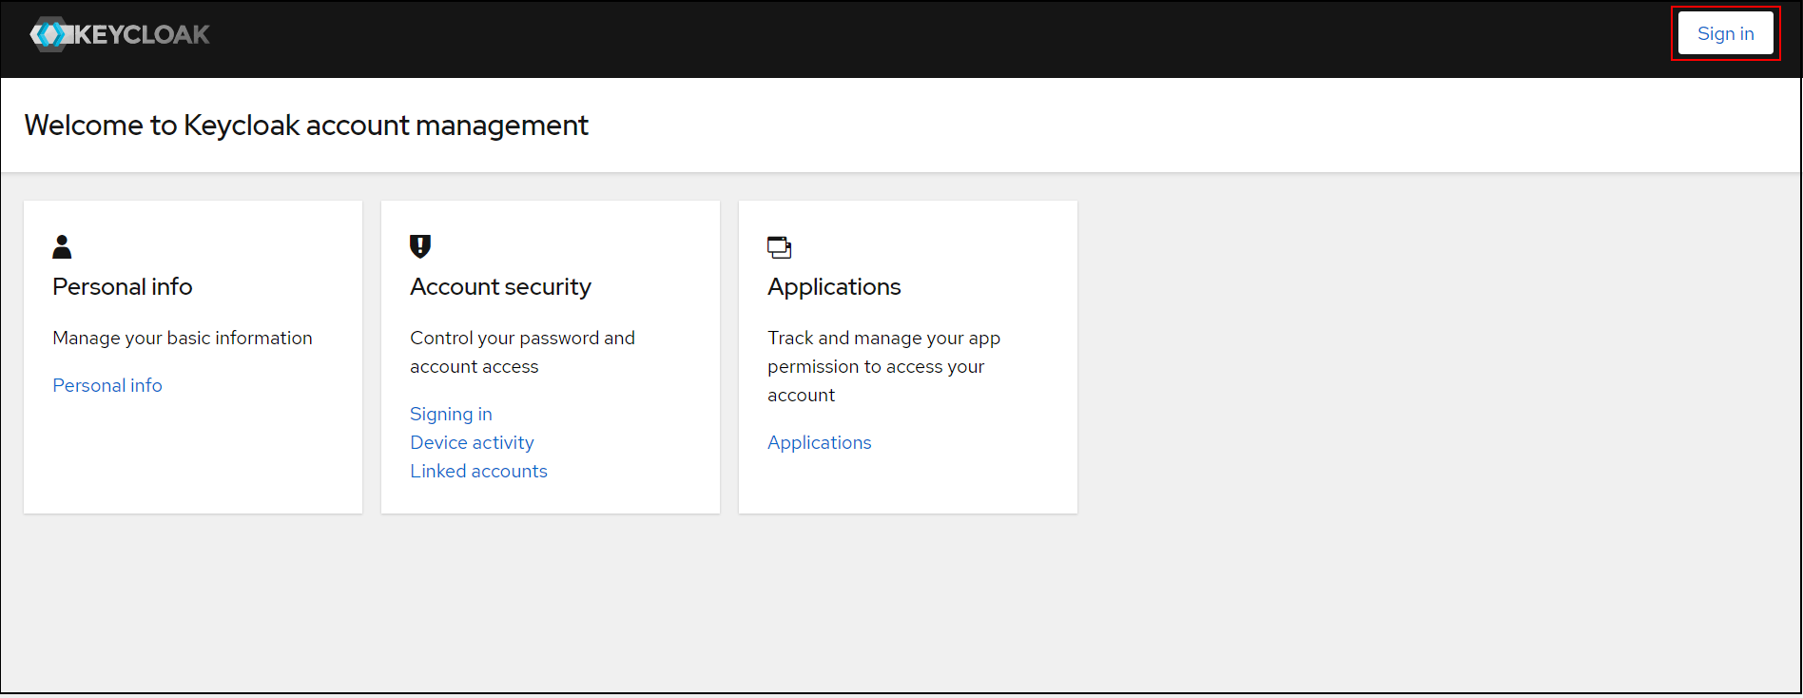Open the Signing in link
1803x698 pixels.
pyautogui.click(x=451, y=414)
